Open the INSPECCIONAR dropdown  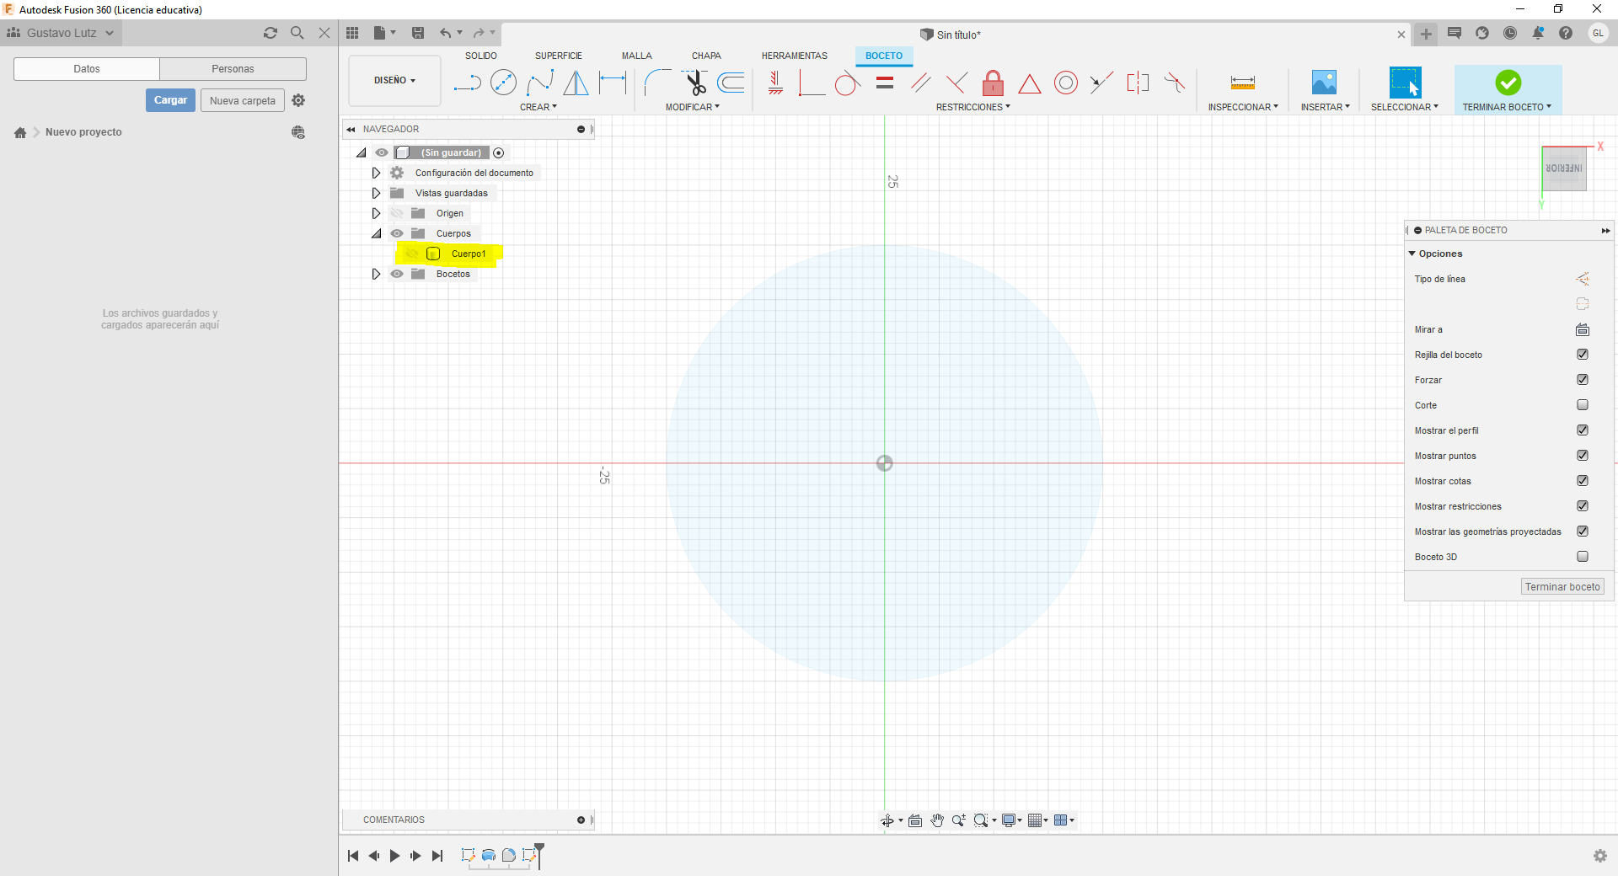tap(1243, 107)
